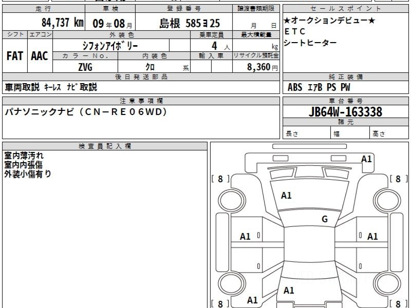411x308 pixels.
Task: Click the 車台番号 header
Action: click(346, 101)
